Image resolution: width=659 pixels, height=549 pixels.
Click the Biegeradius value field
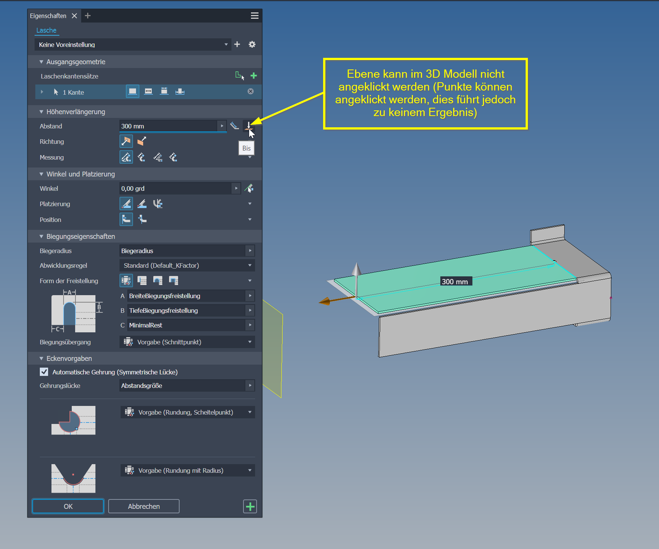(x=182, y=251)
